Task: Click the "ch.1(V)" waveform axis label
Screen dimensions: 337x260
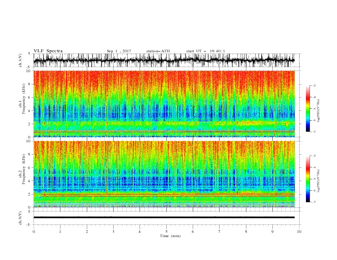Action: tap(20, 60)
